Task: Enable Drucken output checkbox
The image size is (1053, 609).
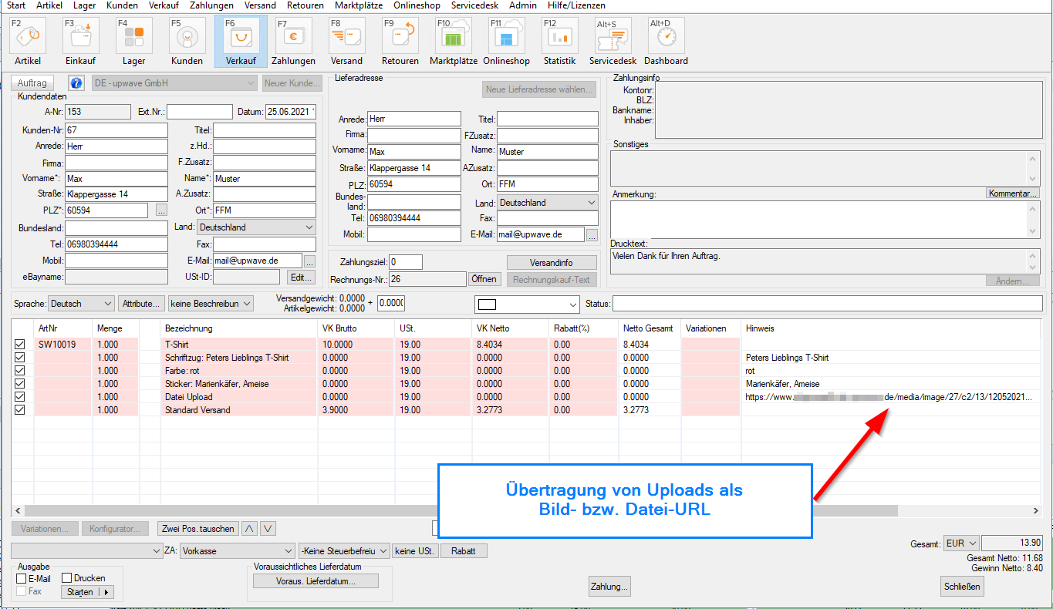Action: click(x=67, y=578)
